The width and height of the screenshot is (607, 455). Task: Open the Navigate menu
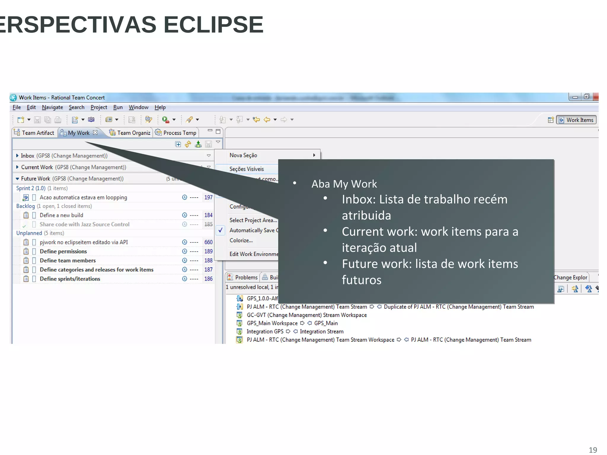click(52, 107)
